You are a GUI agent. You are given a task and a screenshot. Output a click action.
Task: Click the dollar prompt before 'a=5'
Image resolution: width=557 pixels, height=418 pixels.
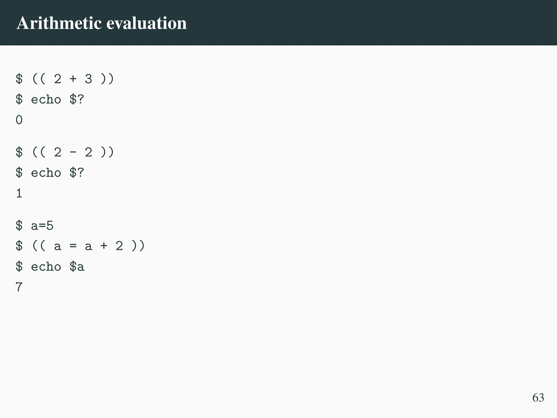tap(19, 226)
